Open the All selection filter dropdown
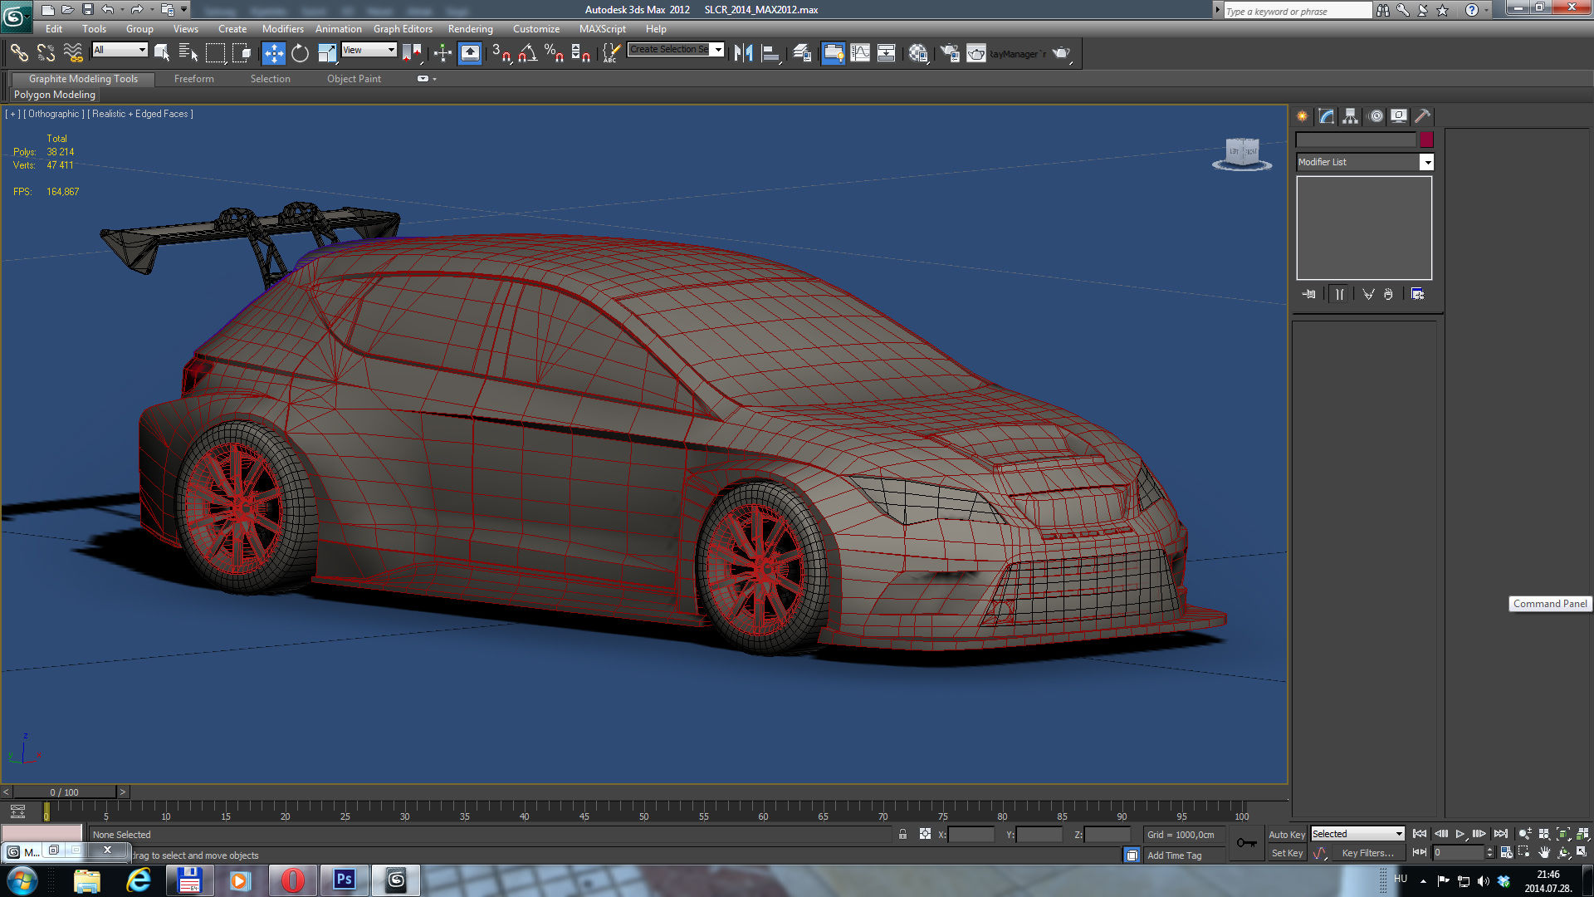This screenshot has width=1594, height=897. [120, 50]
